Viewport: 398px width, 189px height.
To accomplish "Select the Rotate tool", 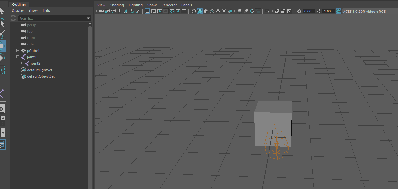I will [3, 58].
